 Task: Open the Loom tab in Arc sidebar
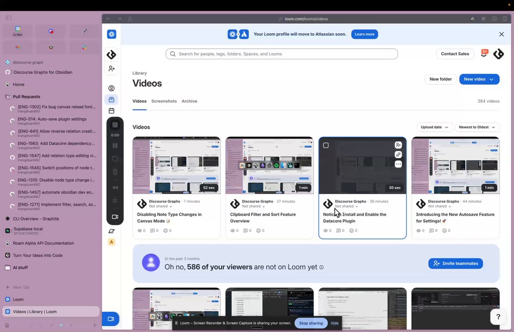tap(51, 299)
